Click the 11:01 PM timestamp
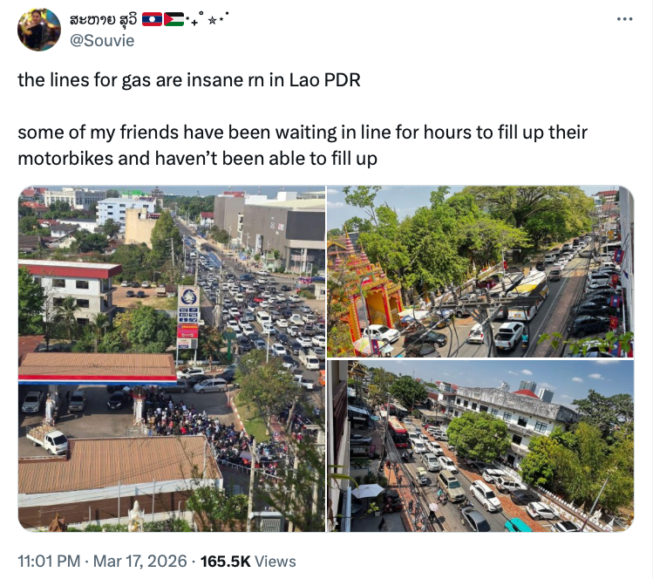 click(x=49, y=561)
